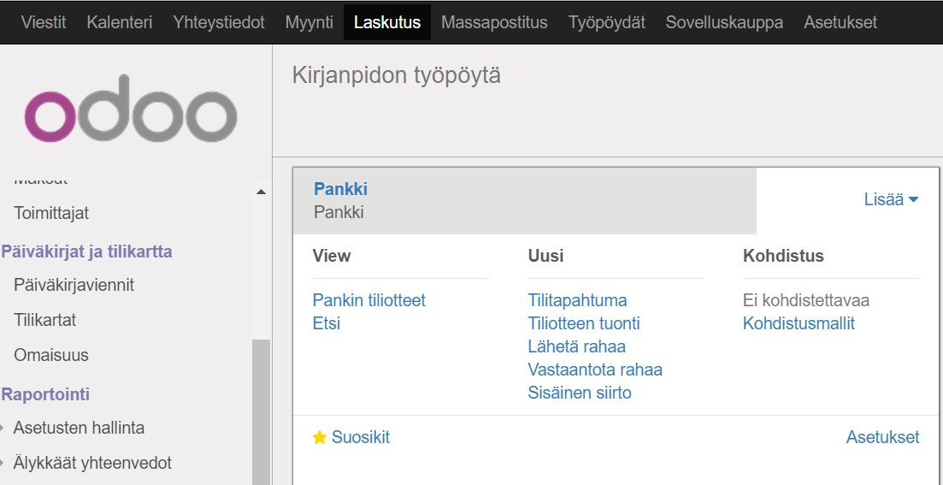
Task: Create a new Tilitapahtuma
Action: pos(577,300)
